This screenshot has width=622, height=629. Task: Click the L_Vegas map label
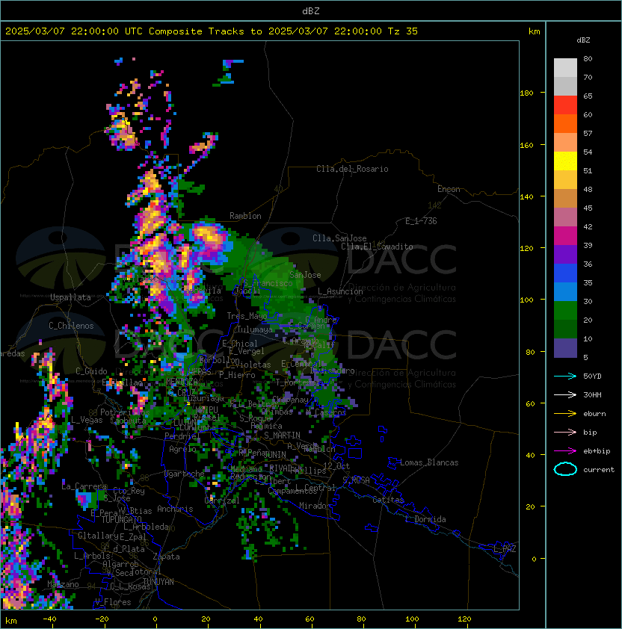tap(87, 420)
